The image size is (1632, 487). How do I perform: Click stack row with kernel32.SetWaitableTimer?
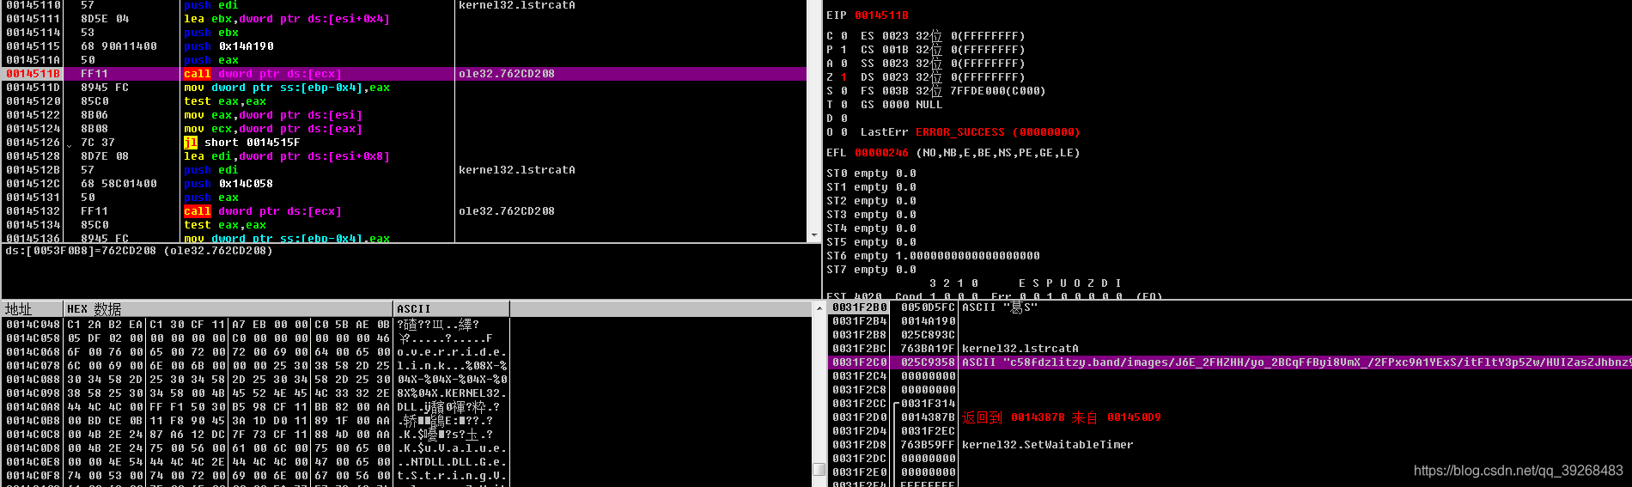[1230, 445]
